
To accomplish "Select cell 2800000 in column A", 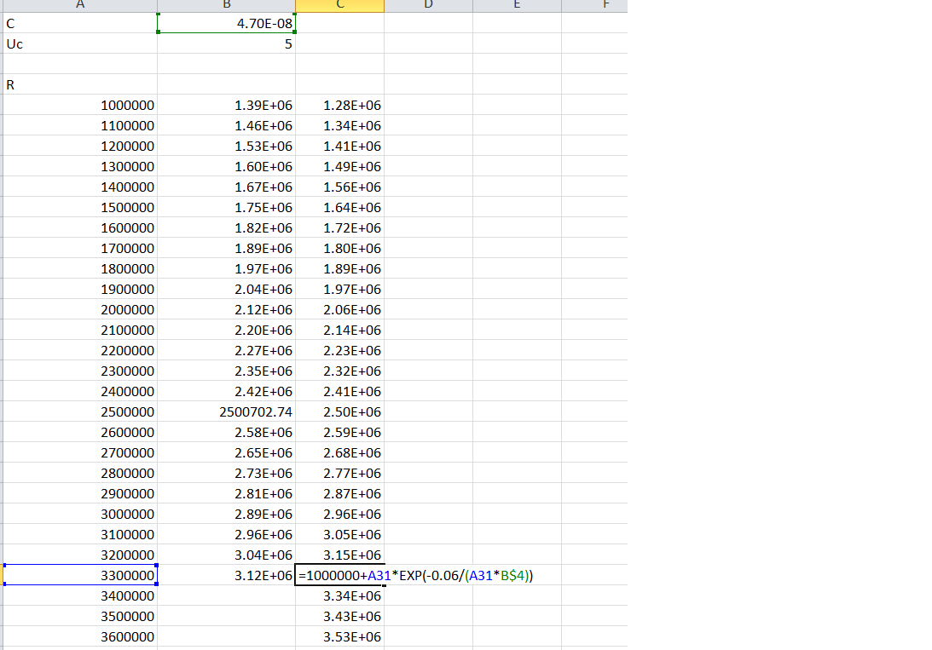I will point(80,473).
